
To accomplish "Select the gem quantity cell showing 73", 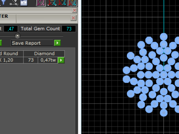I will (x=31, y=60).
